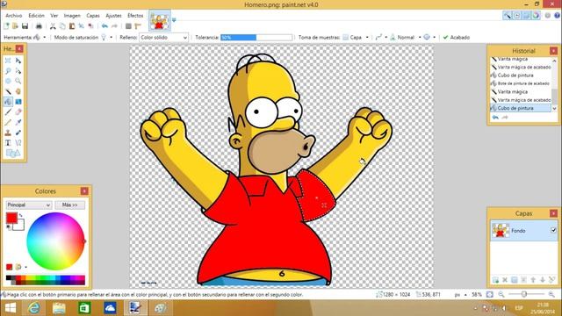Open the Imagen menu
The width and height of the screenshot is (562, 316).
point(72,16)
